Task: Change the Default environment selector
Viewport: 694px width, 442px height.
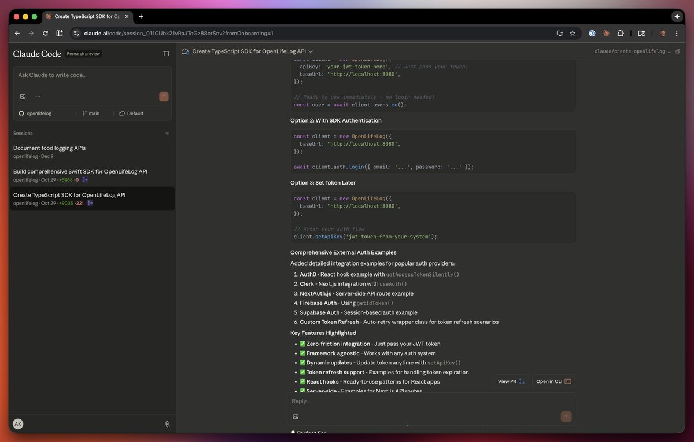Action: coord(131,113)
